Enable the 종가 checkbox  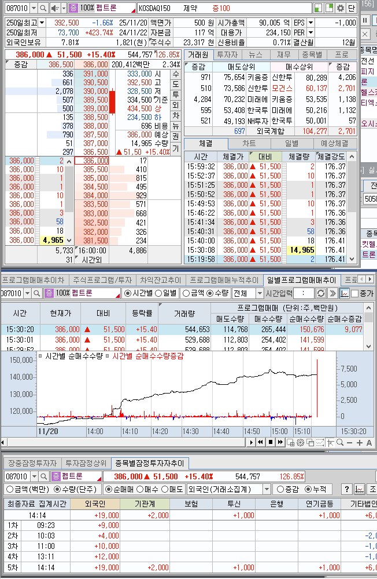tap(355, 294)
